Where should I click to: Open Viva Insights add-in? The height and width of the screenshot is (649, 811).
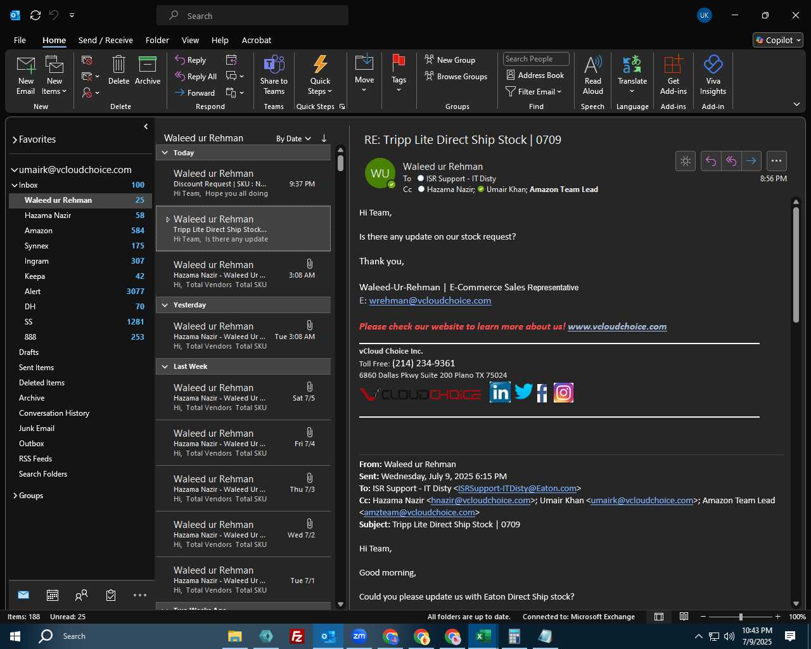coord(713,75)
